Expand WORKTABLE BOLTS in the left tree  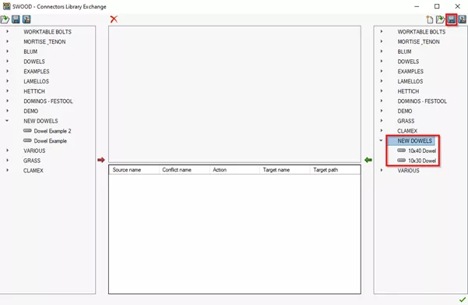(8, 31)
